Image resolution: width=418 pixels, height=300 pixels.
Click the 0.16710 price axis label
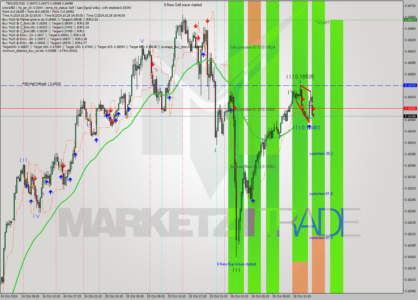click(x=410, y=6)
